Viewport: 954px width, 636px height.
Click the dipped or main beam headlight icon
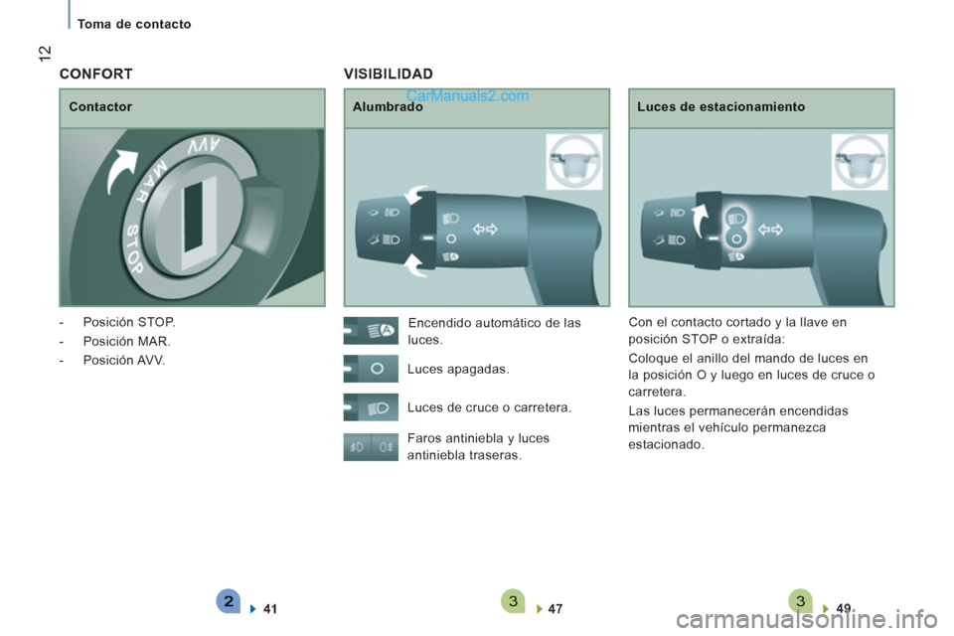pyautogui.click(x=371, y=407)
